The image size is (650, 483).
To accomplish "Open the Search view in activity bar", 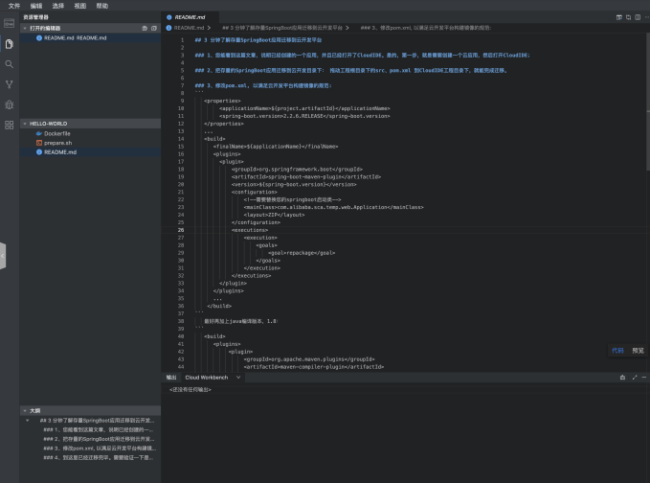I will (x=10, y=64).
